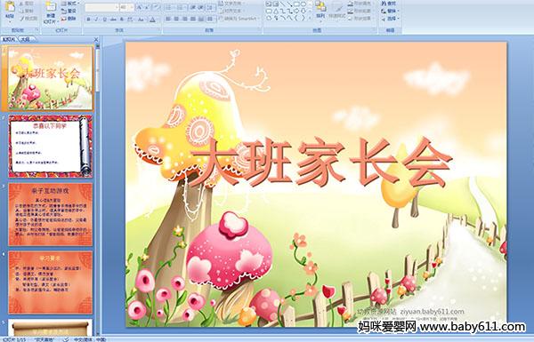
Task: Open Font group dialog launcher
Action: point(159,30)
